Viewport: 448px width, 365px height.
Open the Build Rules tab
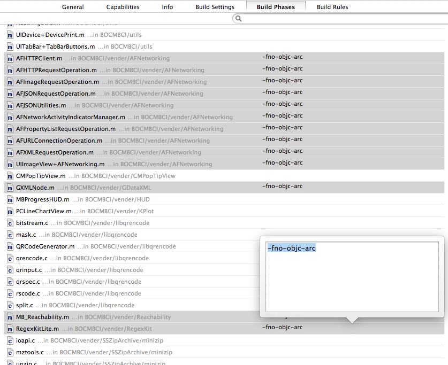pos(332,7)
